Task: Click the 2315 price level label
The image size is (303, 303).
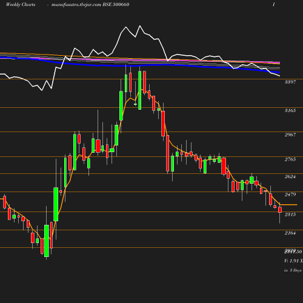Action: [x=290, y=215]
